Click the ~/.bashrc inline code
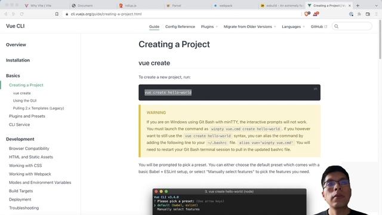Screen dimensions: 382x215 [x=217, y=143]
